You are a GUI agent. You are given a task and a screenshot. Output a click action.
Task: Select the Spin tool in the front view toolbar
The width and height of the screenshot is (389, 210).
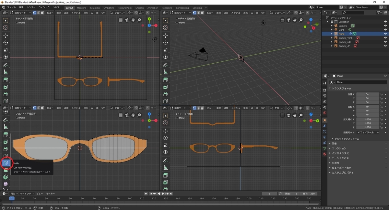click(6, 177)
